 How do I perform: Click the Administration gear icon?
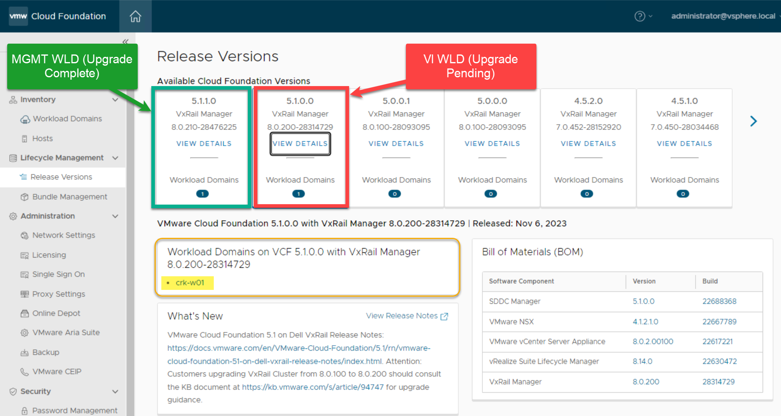[x=13, y=216]
